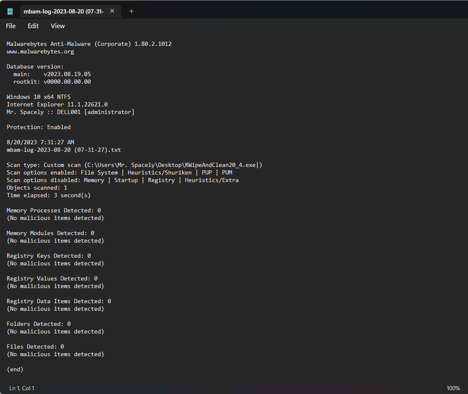Click the mbam-log-2023-08-20 (07-31-27).txt filename line

tap(64, 150)
